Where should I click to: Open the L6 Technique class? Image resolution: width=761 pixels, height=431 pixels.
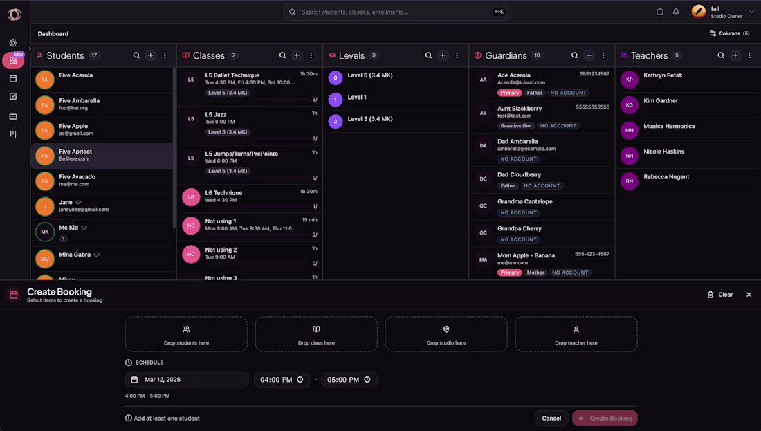250,199
